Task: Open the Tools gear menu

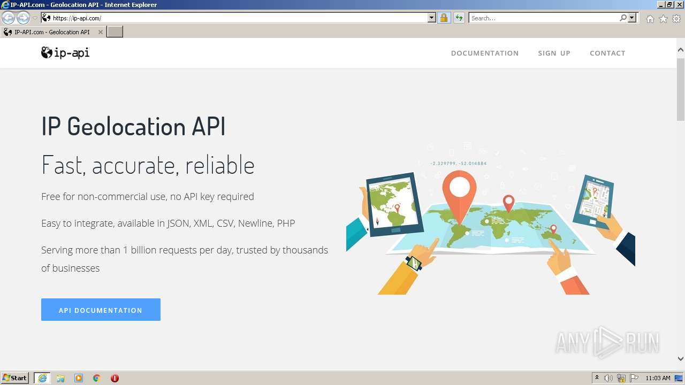Action: coord(676,19)
